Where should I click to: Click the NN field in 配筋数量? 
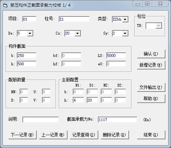click(24, 92)
